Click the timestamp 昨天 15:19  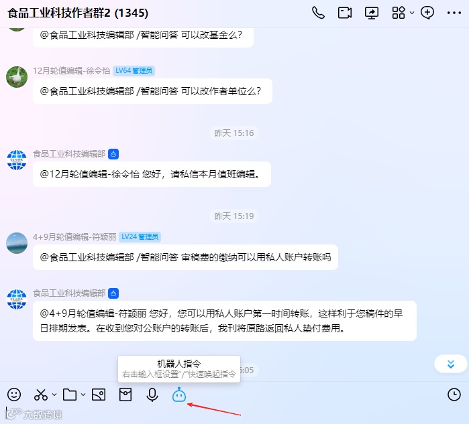[234, 216]
